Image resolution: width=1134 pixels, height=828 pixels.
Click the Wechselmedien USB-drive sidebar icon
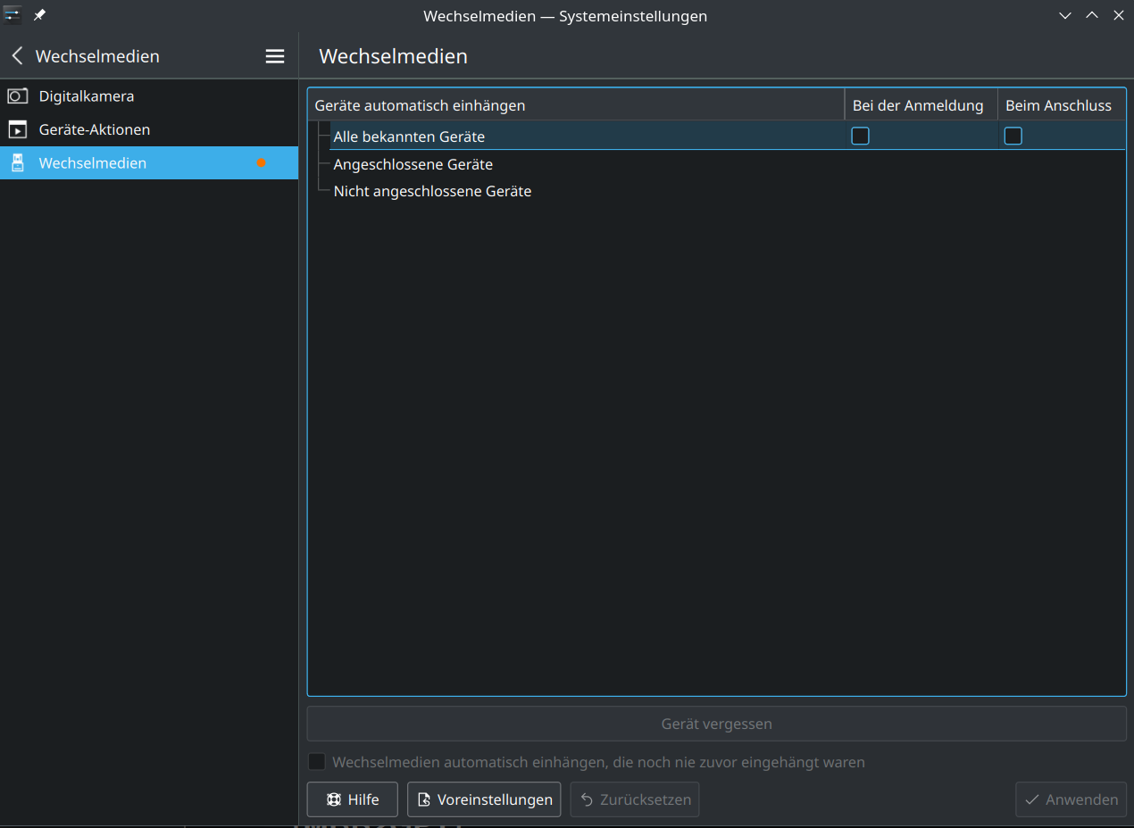(17, 162)
